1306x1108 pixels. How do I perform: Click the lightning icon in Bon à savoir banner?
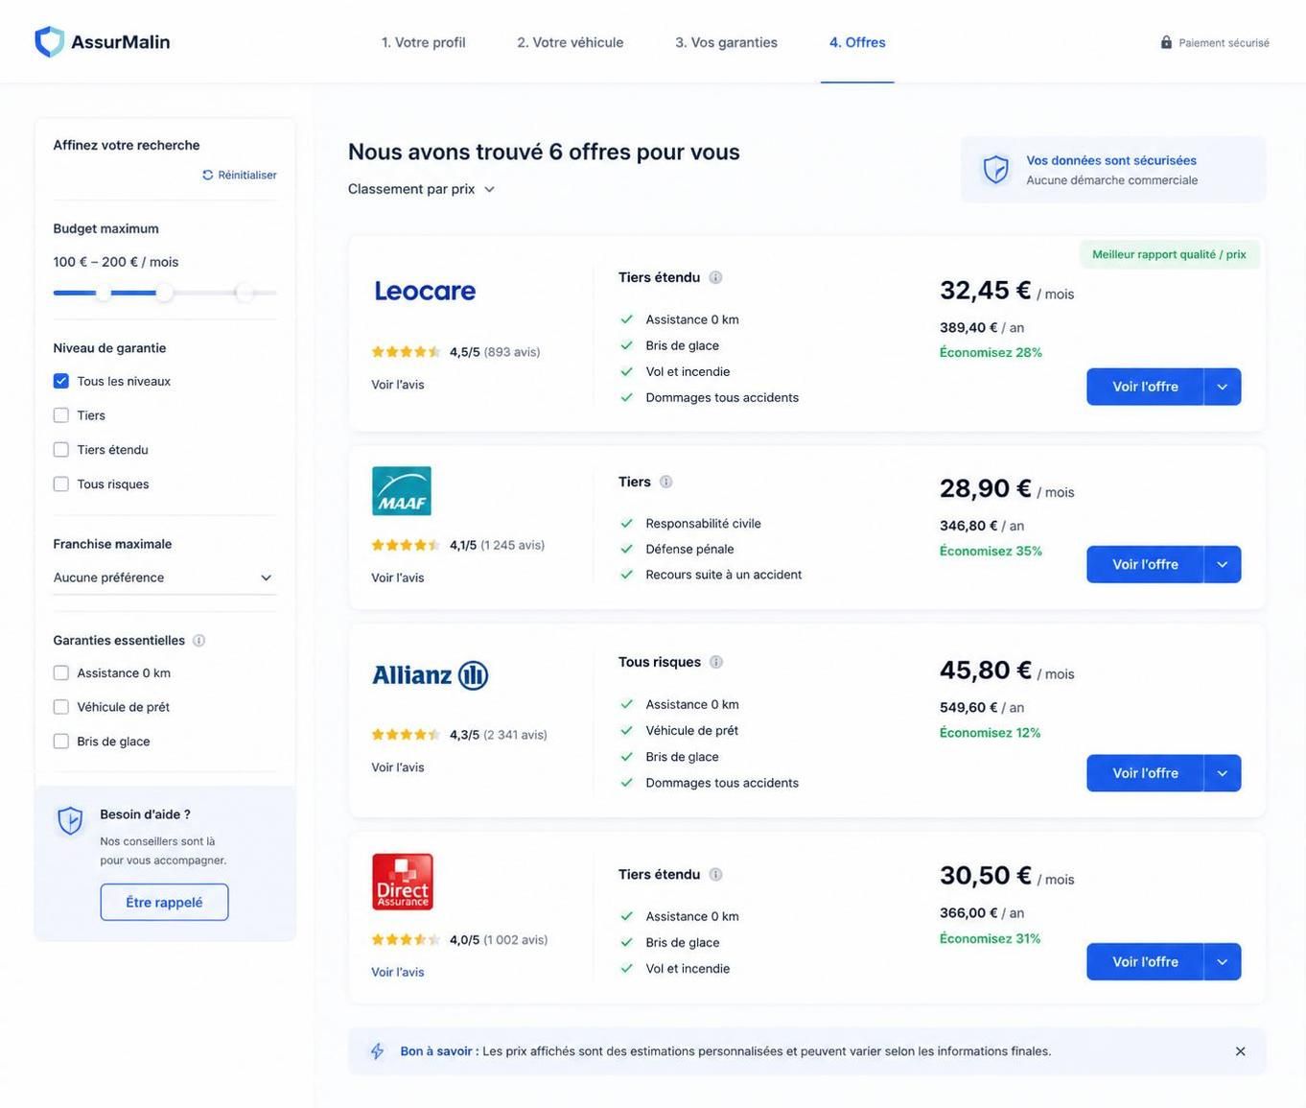pyautogui.click(x=378, y=1051)
